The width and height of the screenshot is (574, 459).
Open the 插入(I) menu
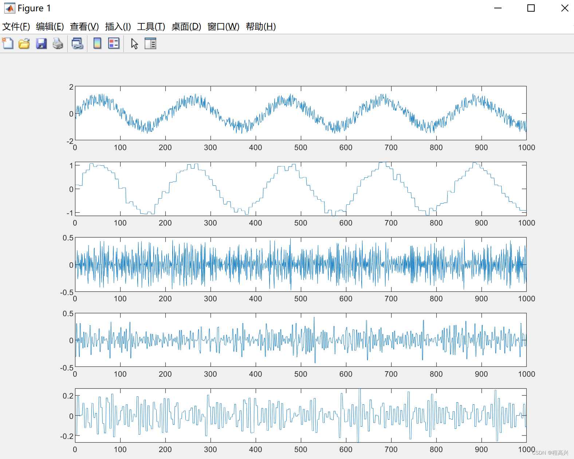(118, 27)
